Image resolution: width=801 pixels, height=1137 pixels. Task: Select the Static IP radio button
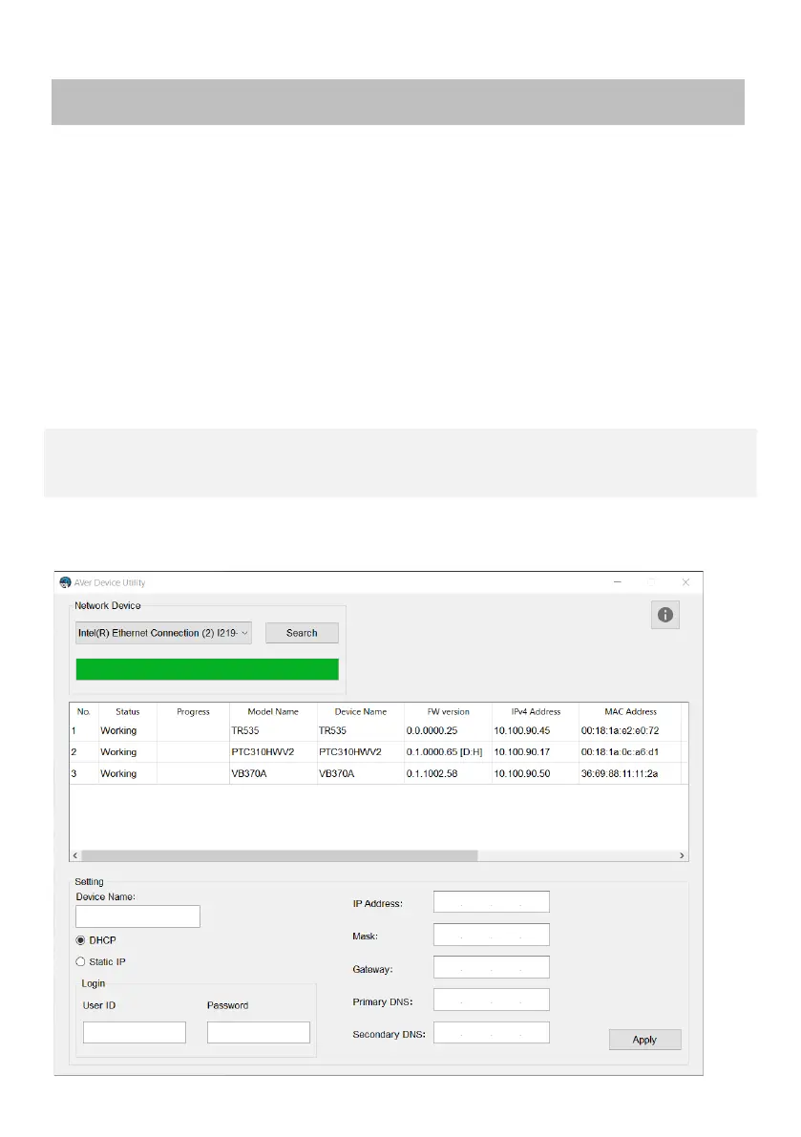click(x=80, y=961)
